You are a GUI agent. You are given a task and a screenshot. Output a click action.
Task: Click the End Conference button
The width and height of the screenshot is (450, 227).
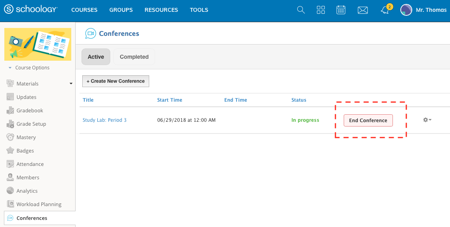click(368, 121)
